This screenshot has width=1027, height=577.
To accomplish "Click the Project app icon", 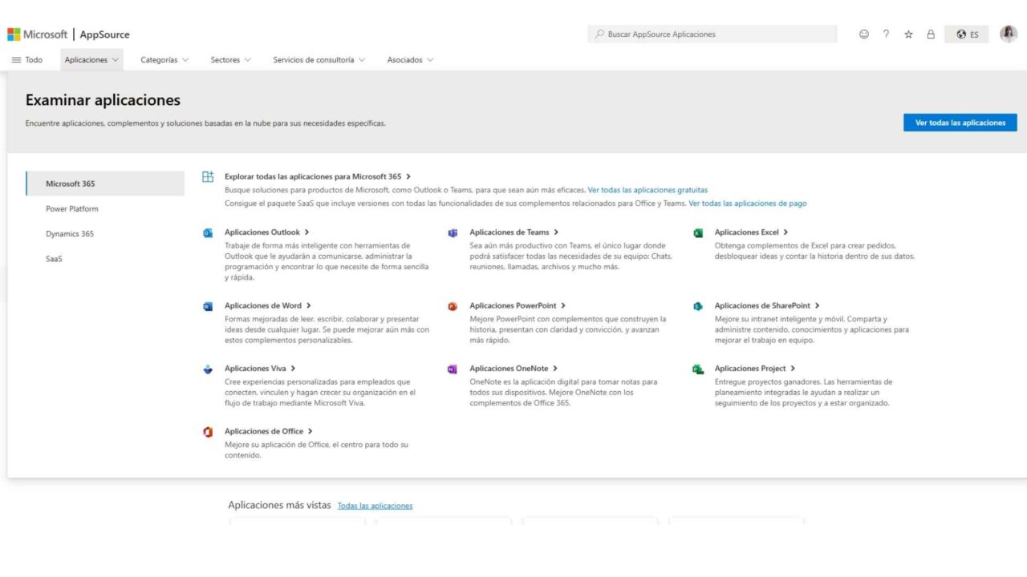I will (698, 369).
